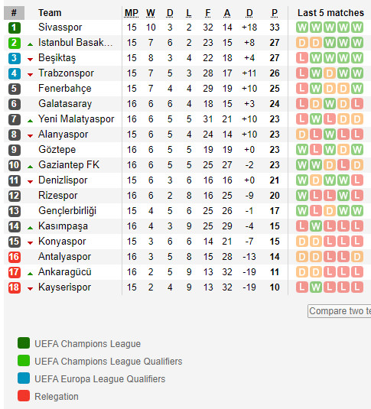
Task: Click Trabzonspor's blue rank 4 badge
Action: [x=14, y=73]
